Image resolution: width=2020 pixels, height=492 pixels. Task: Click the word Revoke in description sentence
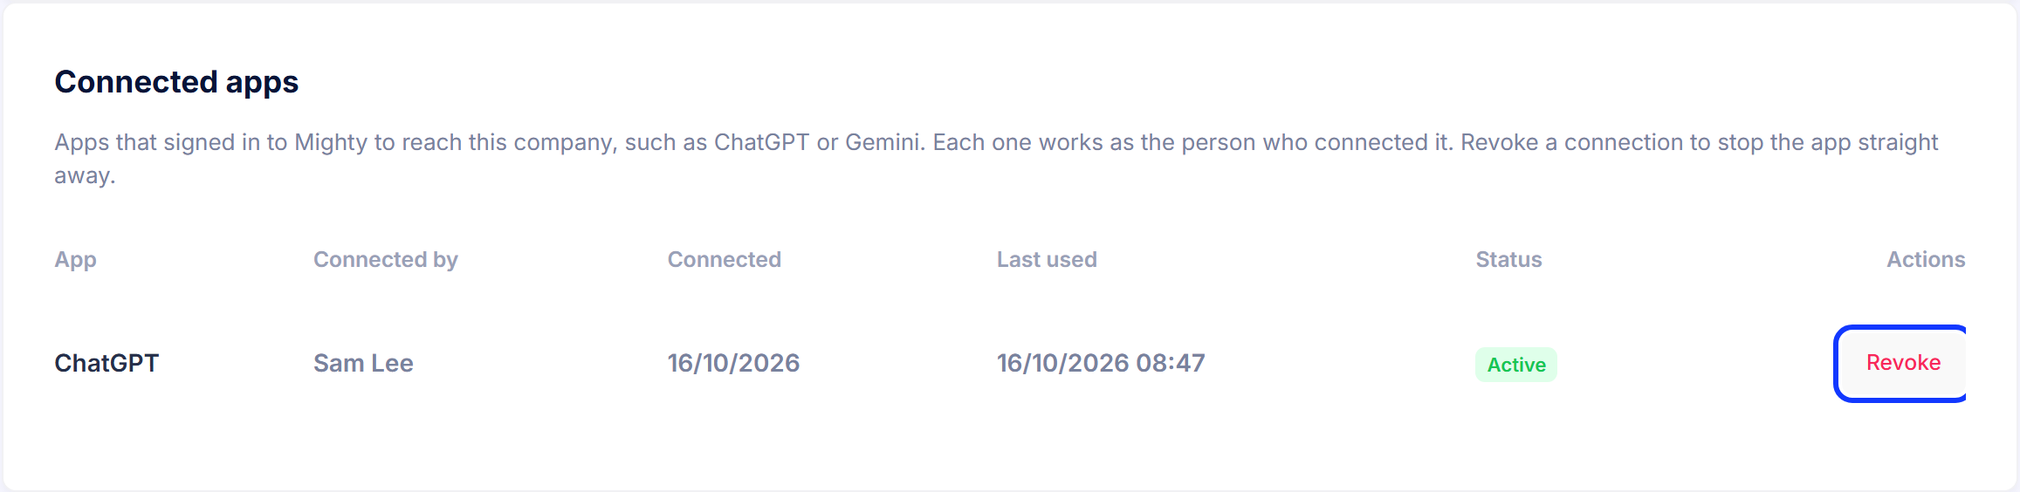point(1499,142)
